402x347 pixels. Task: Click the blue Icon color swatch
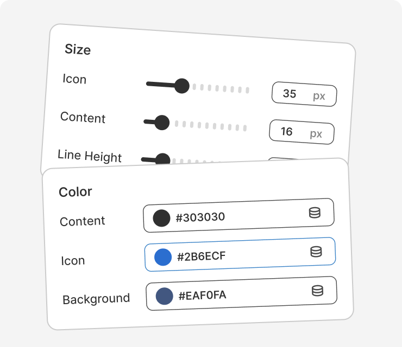(163, 257)
